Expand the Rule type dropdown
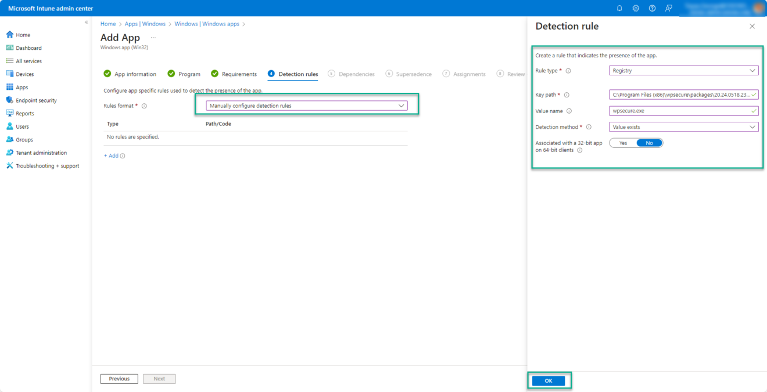 coord(683,70)
